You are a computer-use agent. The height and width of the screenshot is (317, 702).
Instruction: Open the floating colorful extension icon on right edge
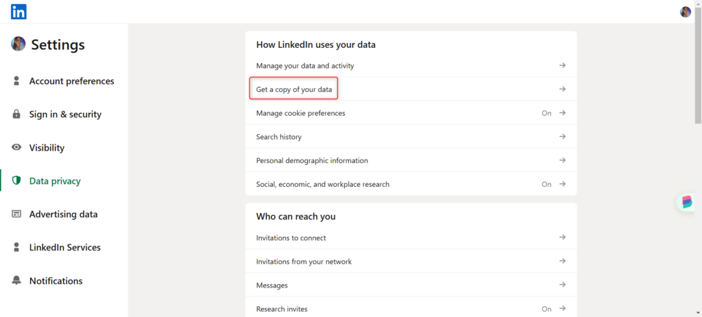tap(687, 202)
